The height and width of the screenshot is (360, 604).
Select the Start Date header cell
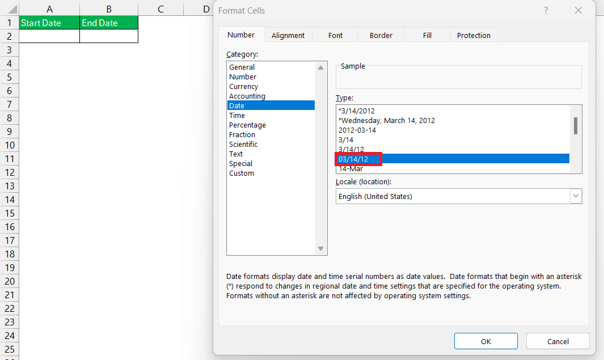[49, 23]
